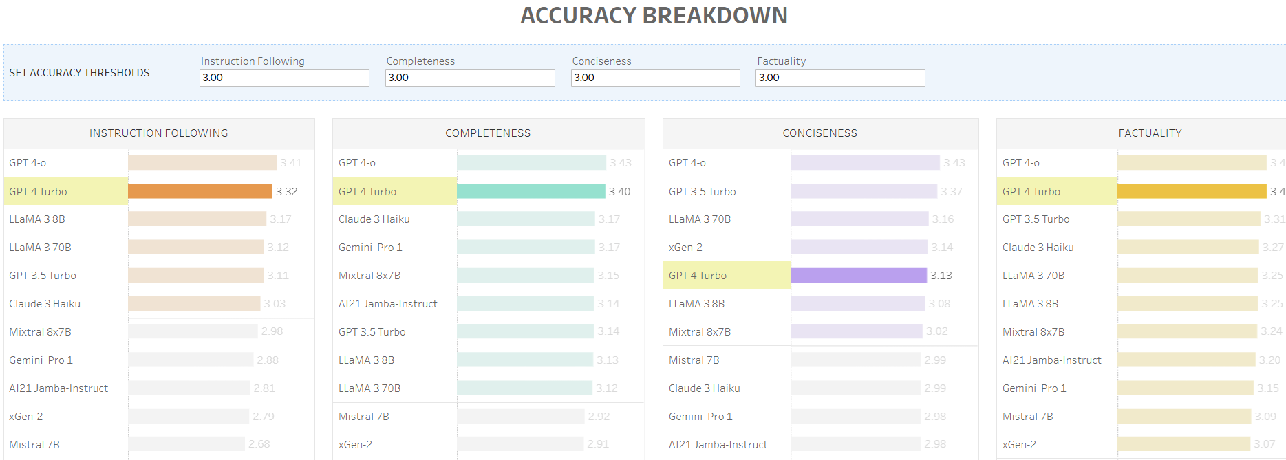Image resolution: width=1286 pixels, height=460 pixels.
Task: Click Gemini Pro 1 in Instruction Following
Action: click(x=41, y=360)
